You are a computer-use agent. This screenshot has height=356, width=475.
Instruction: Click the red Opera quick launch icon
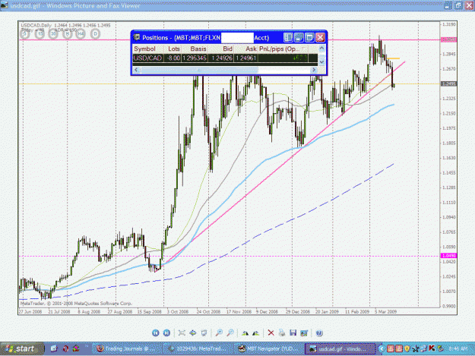65,348
